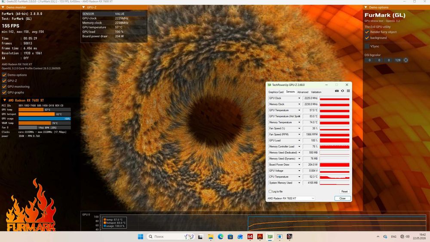Click the GPU-Z refresh icon

click(343, 91)
